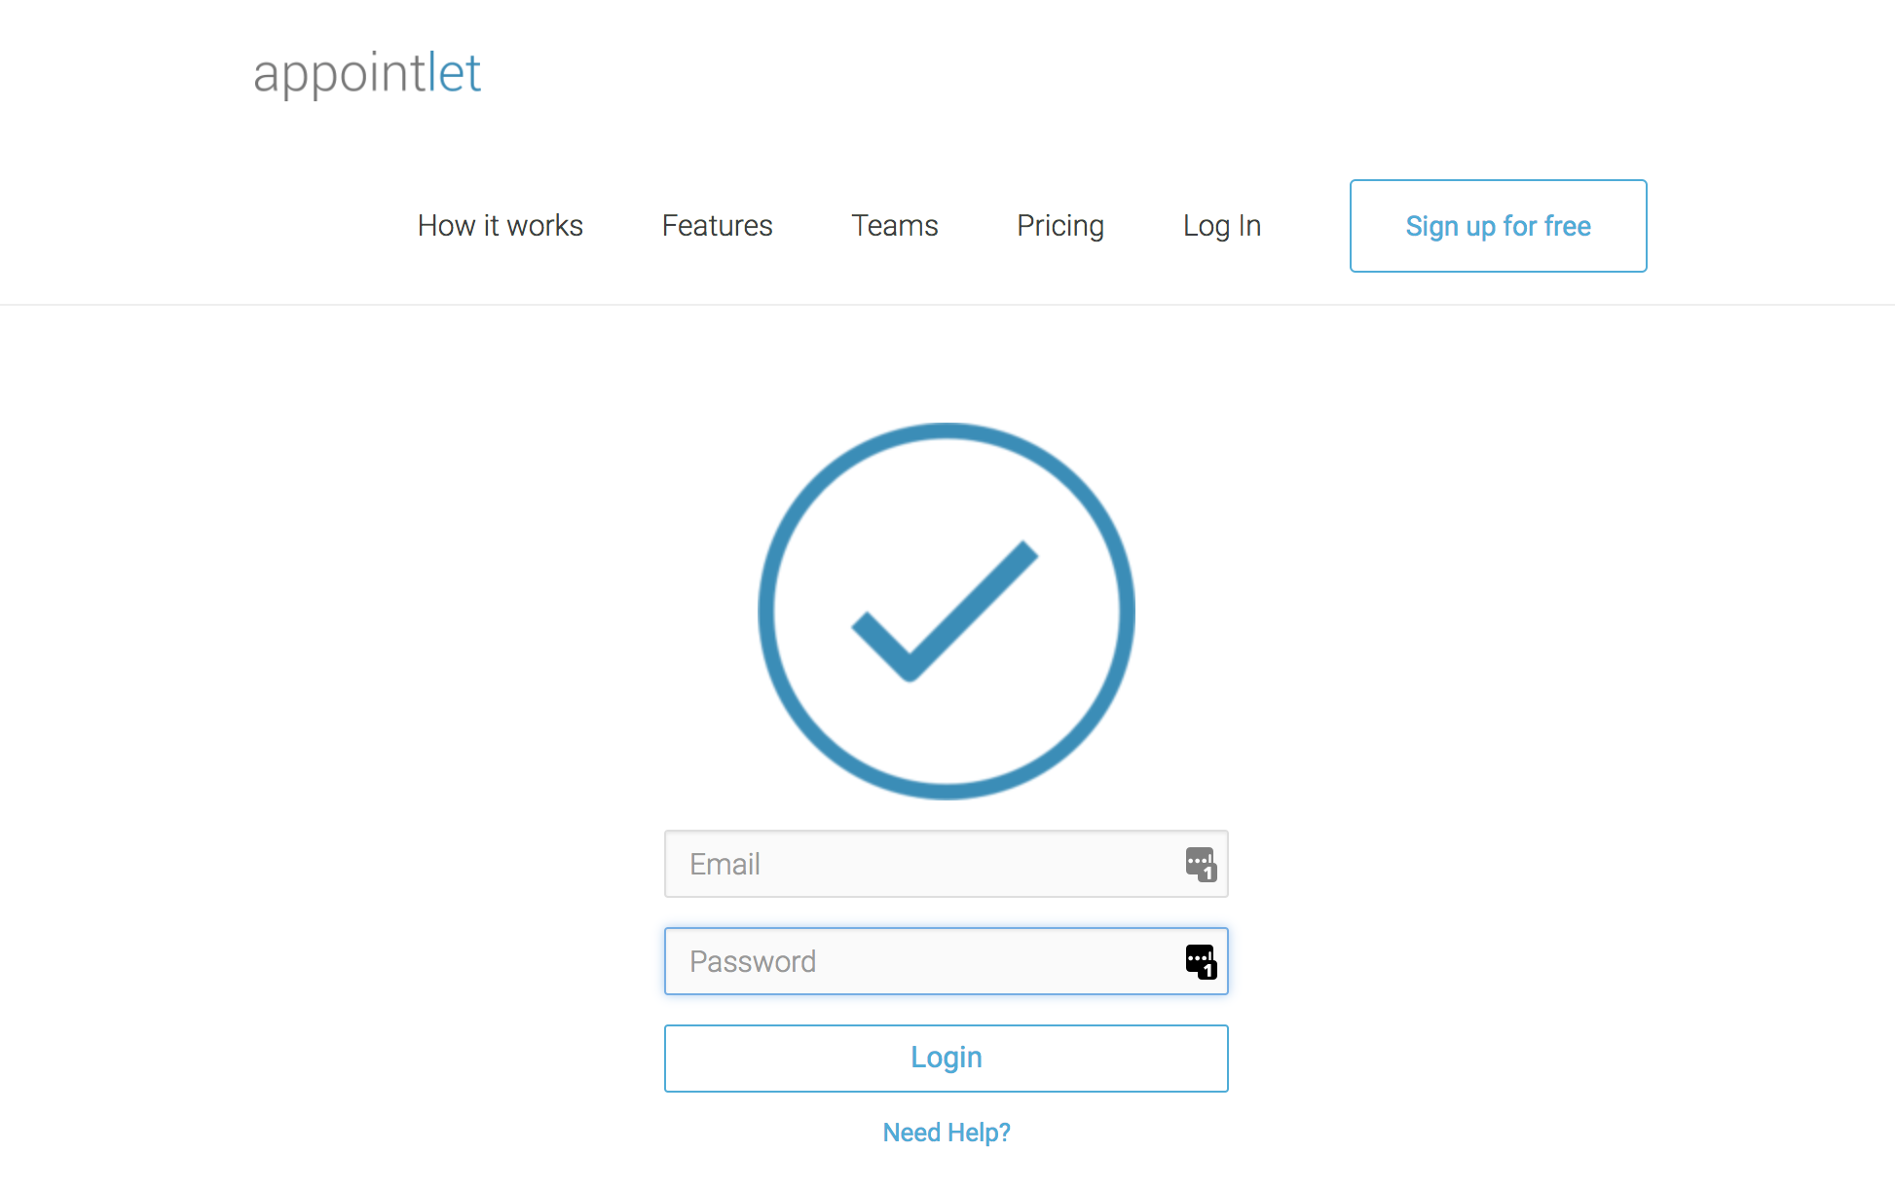Click the blue ring of the checkmark logo
Screen dimensions: 1895x1190
click(947, 430)
